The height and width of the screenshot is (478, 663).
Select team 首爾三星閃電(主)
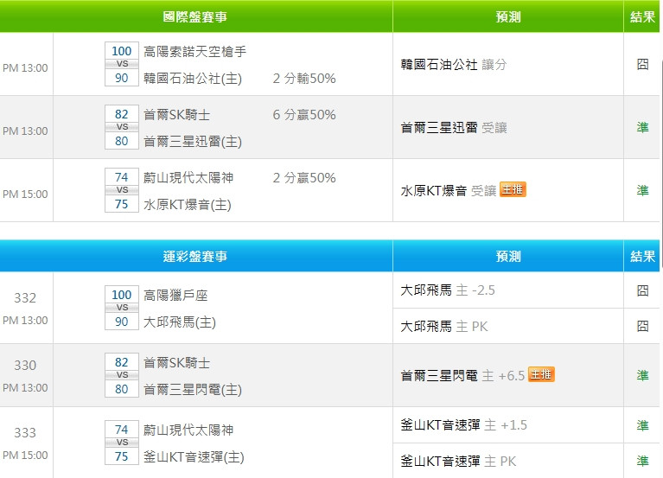click(193, 389)
